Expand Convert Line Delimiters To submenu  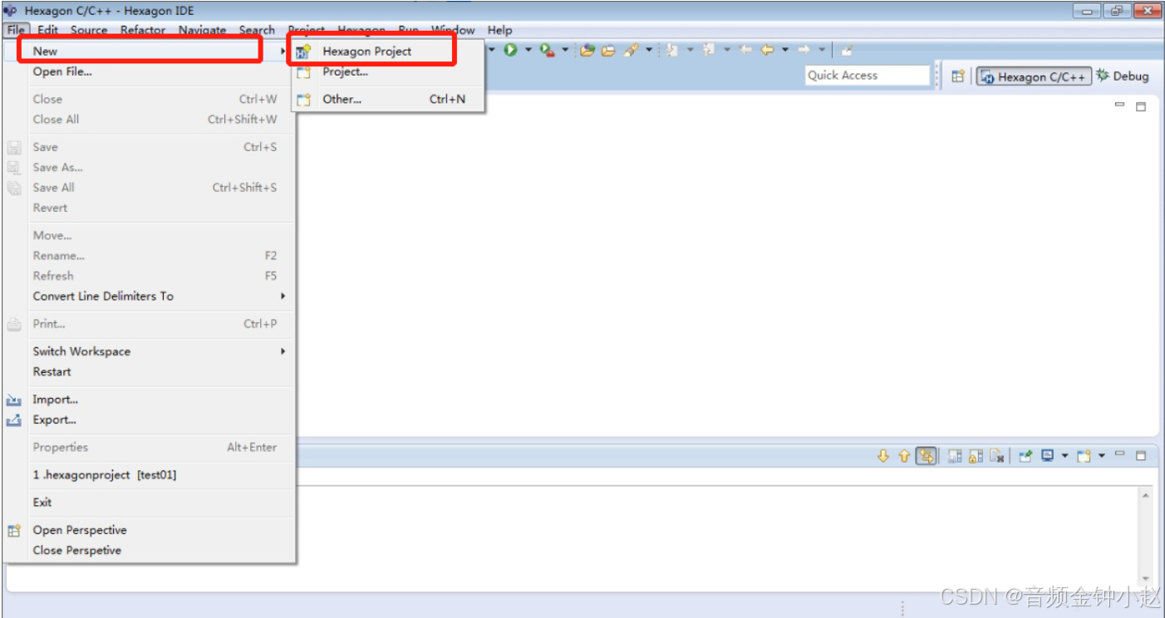150,296
